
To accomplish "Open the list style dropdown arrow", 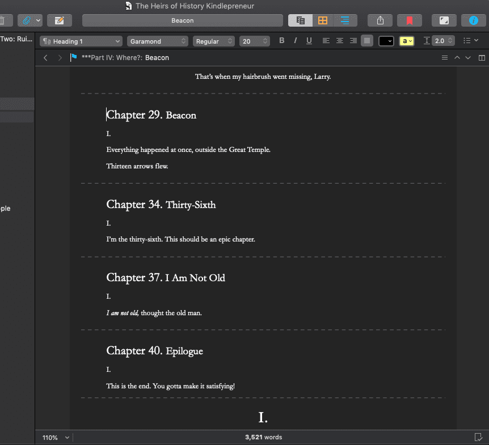I will tap(476, 40).
